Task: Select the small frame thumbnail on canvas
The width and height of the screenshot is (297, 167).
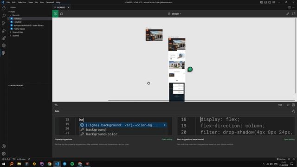Action: click(x=154, y=35)
